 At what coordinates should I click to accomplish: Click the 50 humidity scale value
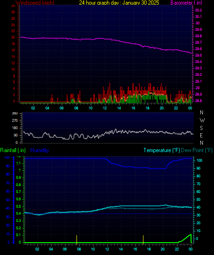[8, 200]
